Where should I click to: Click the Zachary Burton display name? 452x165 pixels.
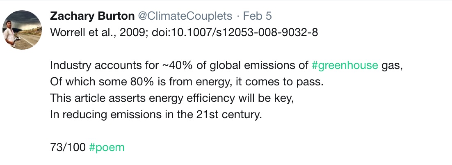92,16
